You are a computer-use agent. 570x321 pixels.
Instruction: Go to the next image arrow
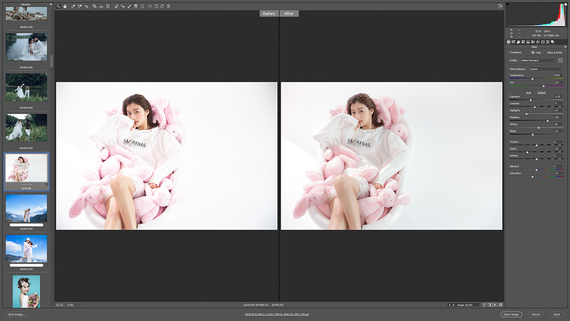pos(454,305)
